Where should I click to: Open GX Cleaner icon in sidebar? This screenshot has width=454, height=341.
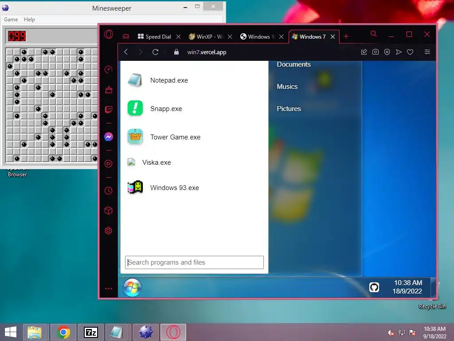(109, 90)
